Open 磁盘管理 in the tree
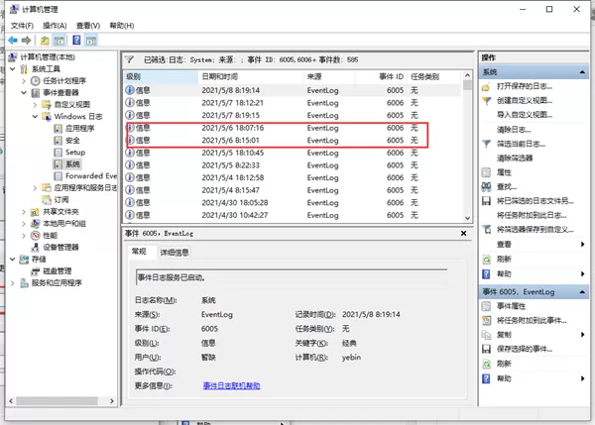Image resolution: width=595 pixels, height=425 pixels. (57, 270)
